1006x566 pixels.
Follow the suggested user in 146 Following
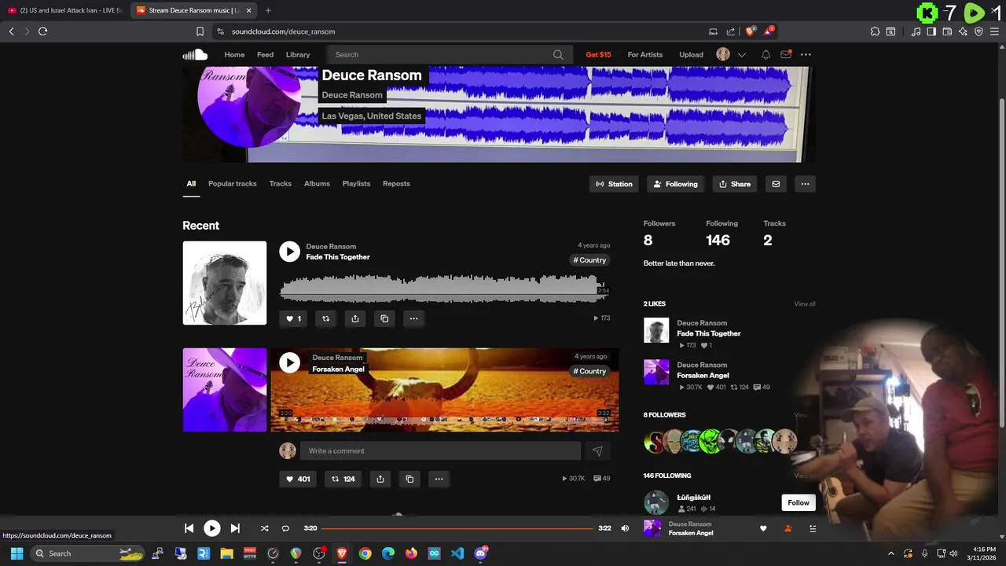799,502
